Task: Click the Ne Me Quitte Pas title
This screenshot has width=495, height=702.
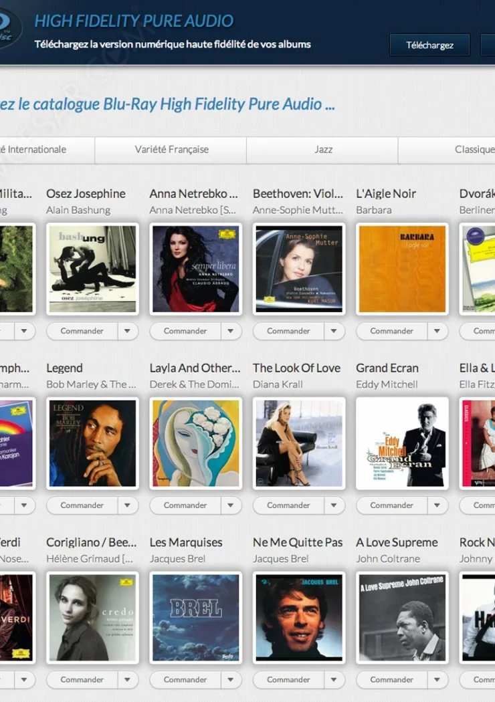Action: [x=298, y=543]
